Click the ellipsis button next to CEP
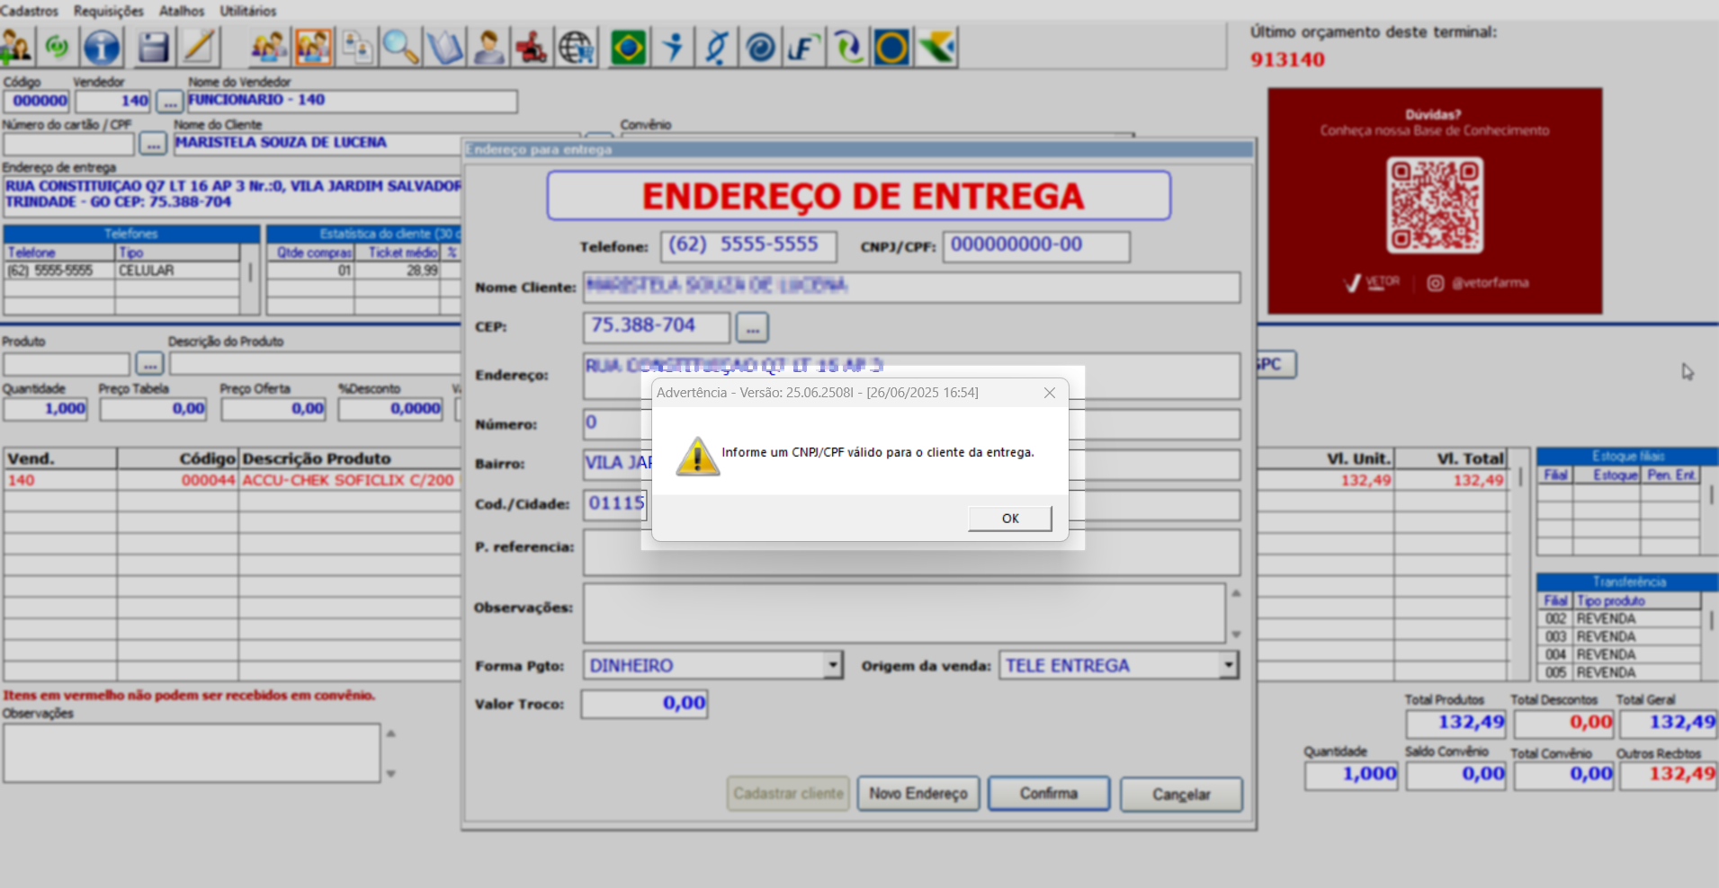1719x888 pixels. pos(752,328)
